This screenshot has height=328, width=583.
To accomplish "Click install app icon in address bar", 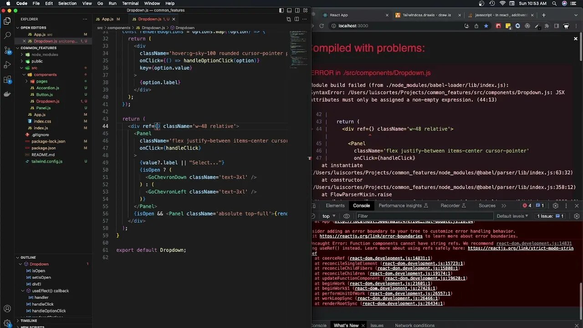I will [x=467, y=26].
